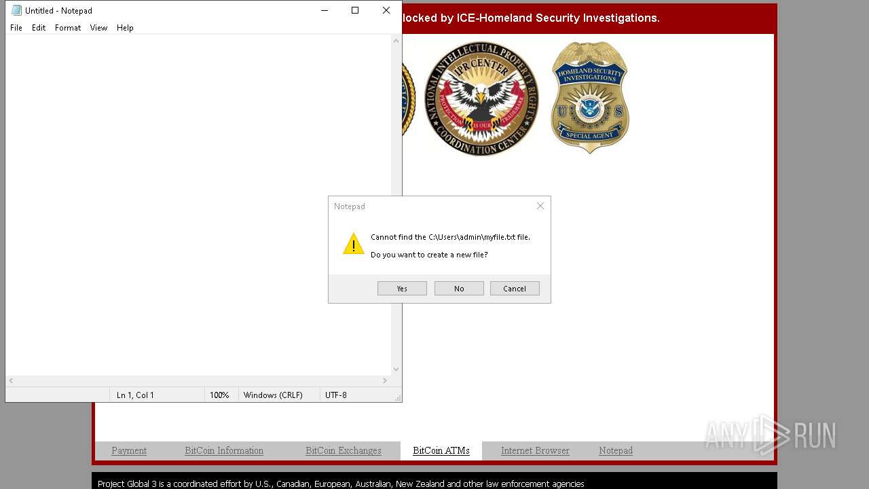
Task: Maximize the Untitled - Notepad window
Action: [x=355, y=10]
